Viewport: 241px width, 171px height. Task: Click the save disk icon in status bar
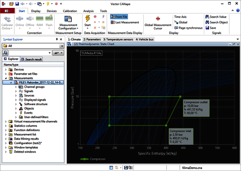pos(126,168)
